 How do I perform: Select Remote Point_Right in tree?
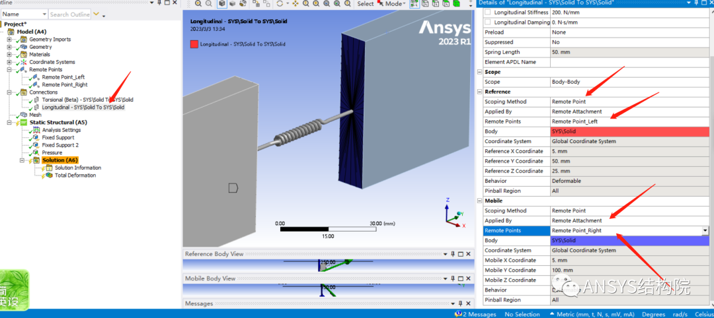click(65, 84)
